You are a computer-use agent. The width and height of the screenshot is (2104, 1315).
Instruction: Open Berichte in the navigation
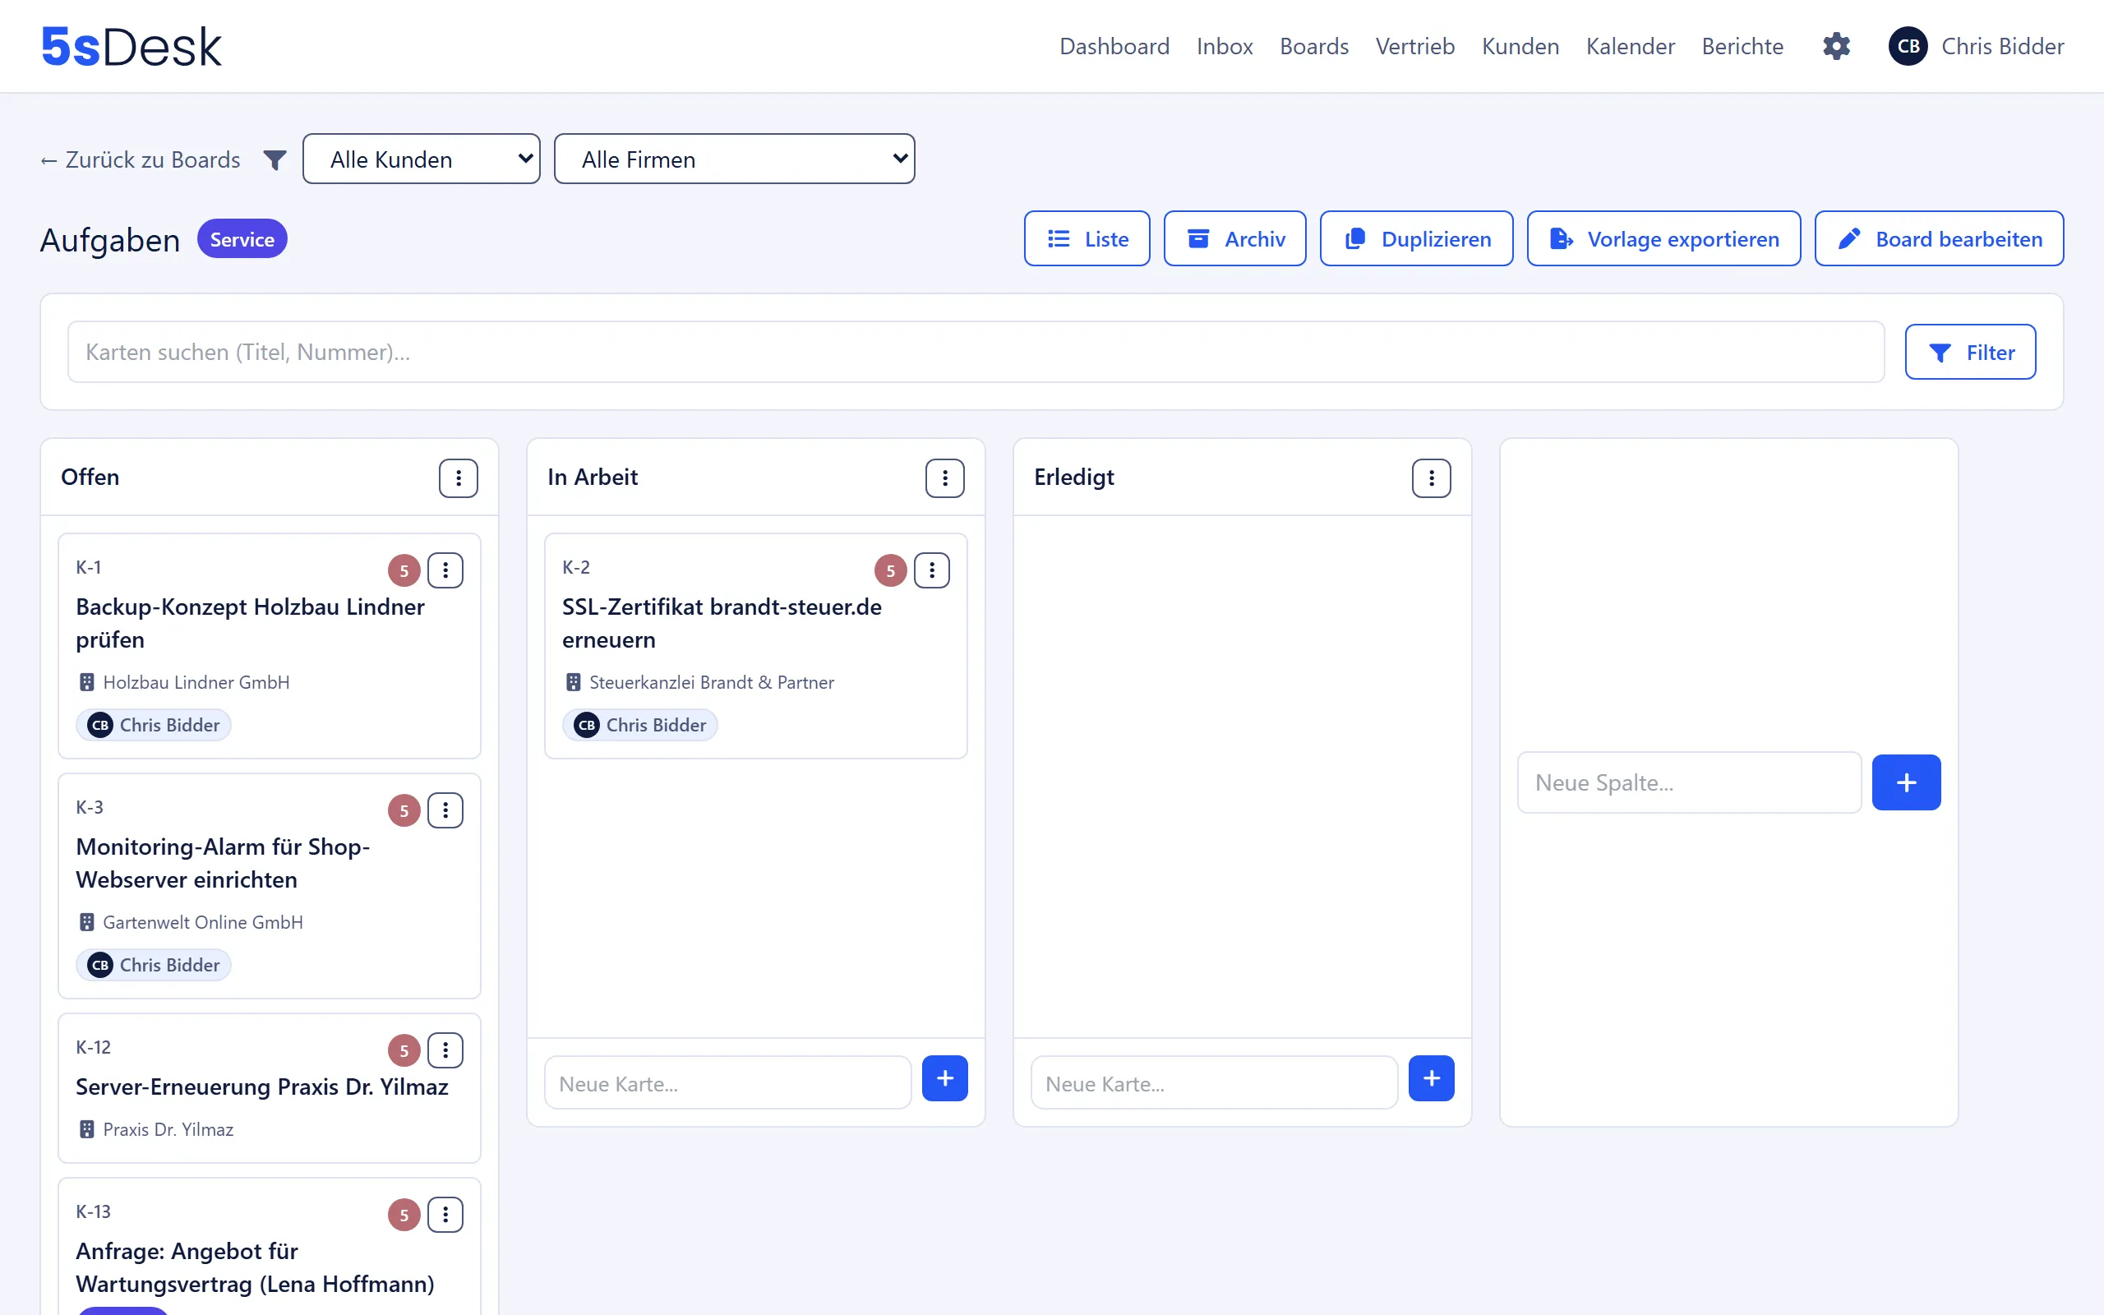click(x=1742, y=46)
